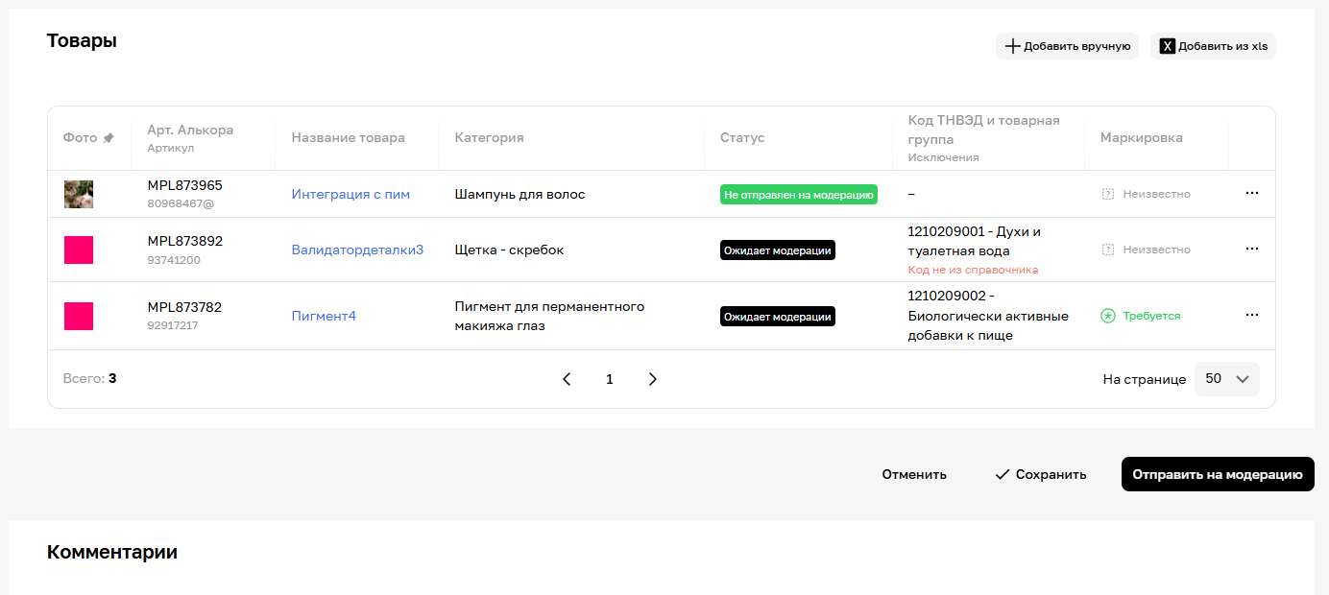Image resolution: width=1329 pixels, height=595 pixels.
Task: Click the Сохранить button with checkmark
Action: tap(1041, 474)
